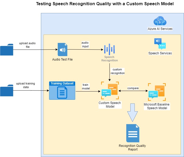Select the folder beside 'upload audio file'
This screenshot has width=184, height=157.
[x=7, y=50]
